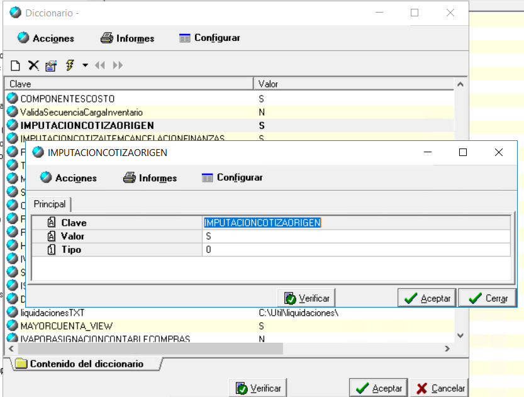Image resolution: width=524 pixels, height=397 pixels.
Task: Click the Tipo field numeric icon
Action: tap(51, 249)
